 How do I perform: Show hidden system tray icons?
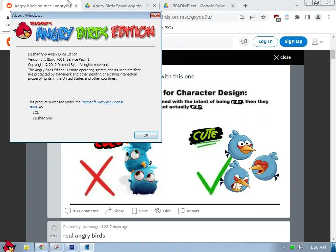[284, 247]
